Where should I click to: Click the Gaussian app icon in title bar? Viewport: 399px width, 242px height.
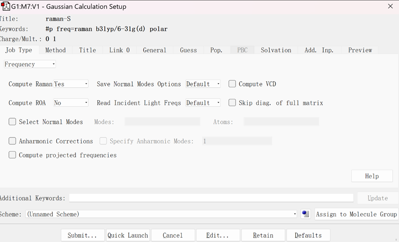click(x=5, y=6)
